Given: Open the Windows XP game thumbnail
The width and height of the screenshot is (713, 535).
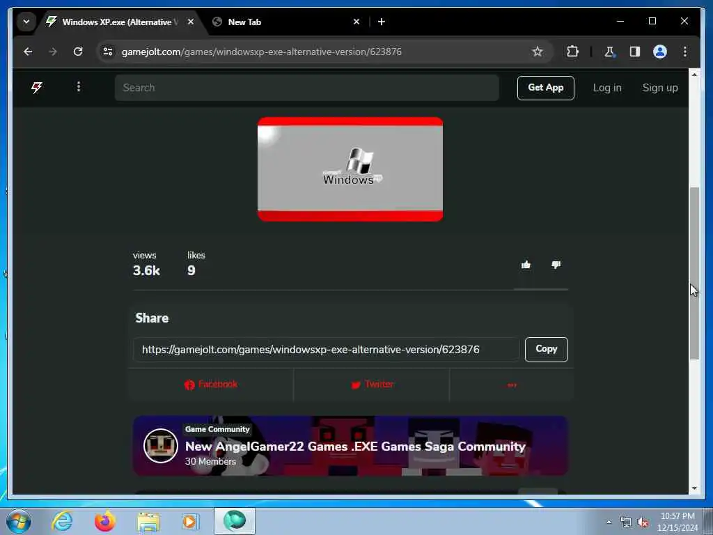Looking at the screenshot, I should 350,169.
